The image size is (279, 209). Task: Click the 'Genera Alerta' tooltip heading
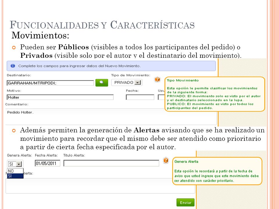(x=186, y=162)
